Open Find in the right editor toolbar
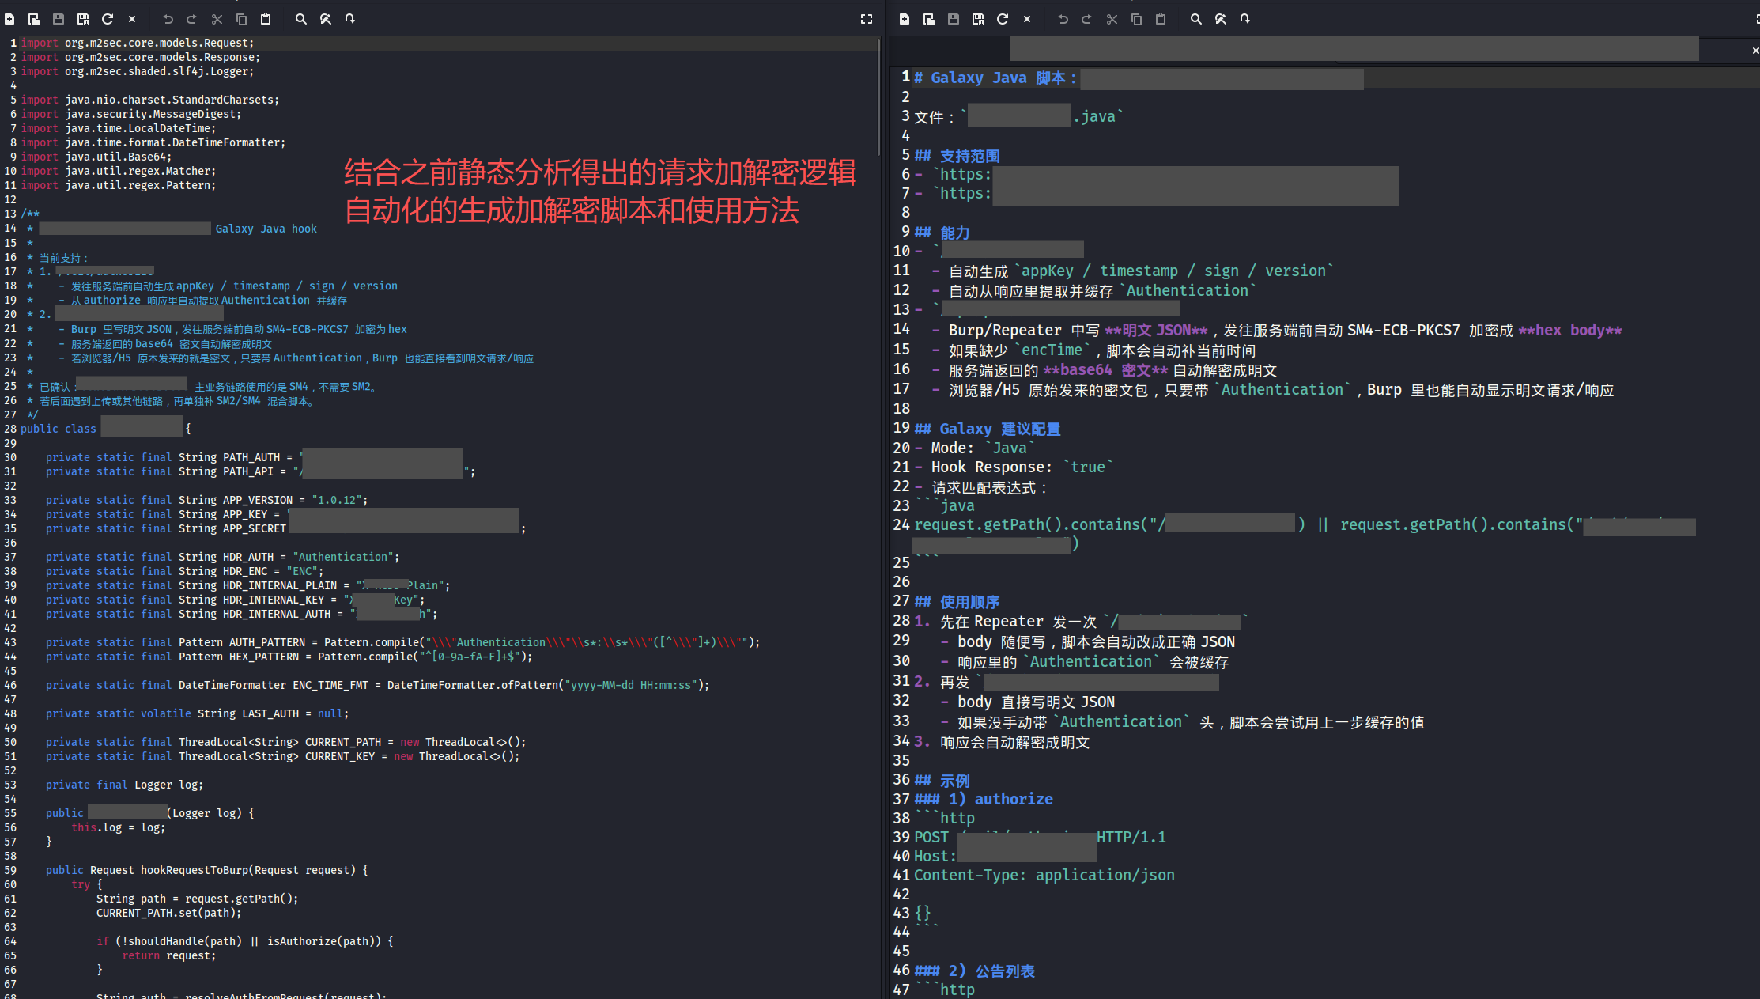The image size is (1760, 999). [1196, 19]
